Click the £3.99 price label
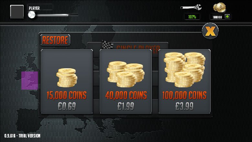The height and width of the screenshot is (142, 252). 184,106
